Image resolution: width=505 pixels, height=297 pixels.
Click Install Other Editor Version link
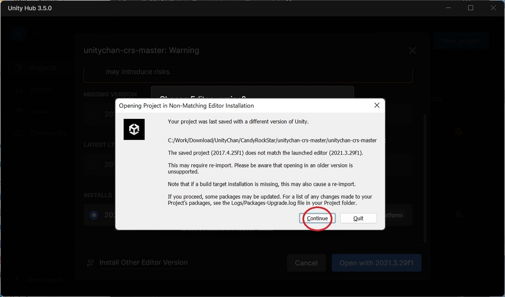[144, 262]
